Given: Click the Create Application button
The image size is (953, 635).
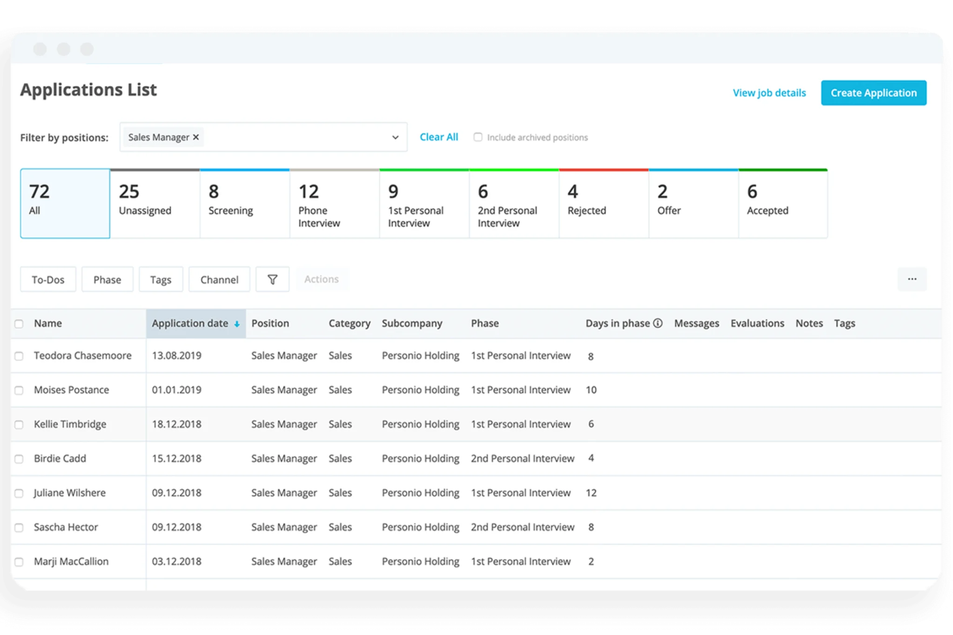Looking at the screenshot, I should 872,93.
